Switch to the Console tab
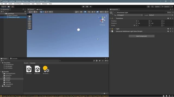The height and width of the screenshot is (97, 174). pos(14,58)
